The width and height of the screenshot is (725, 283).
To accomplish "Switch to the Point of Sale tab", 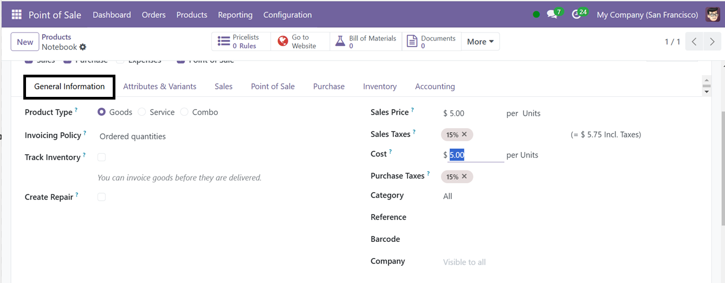I will 273,87.
